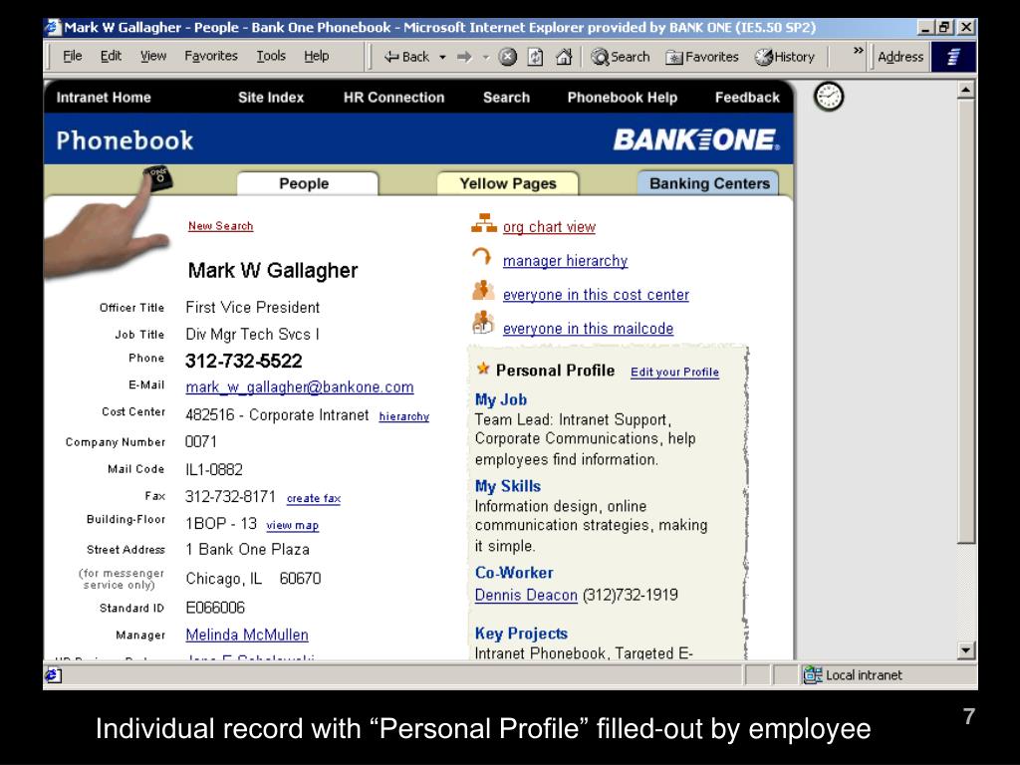
Task: Switch to the Yellow Pages tab
Action: pyautogui.click(x=507, y=183)
